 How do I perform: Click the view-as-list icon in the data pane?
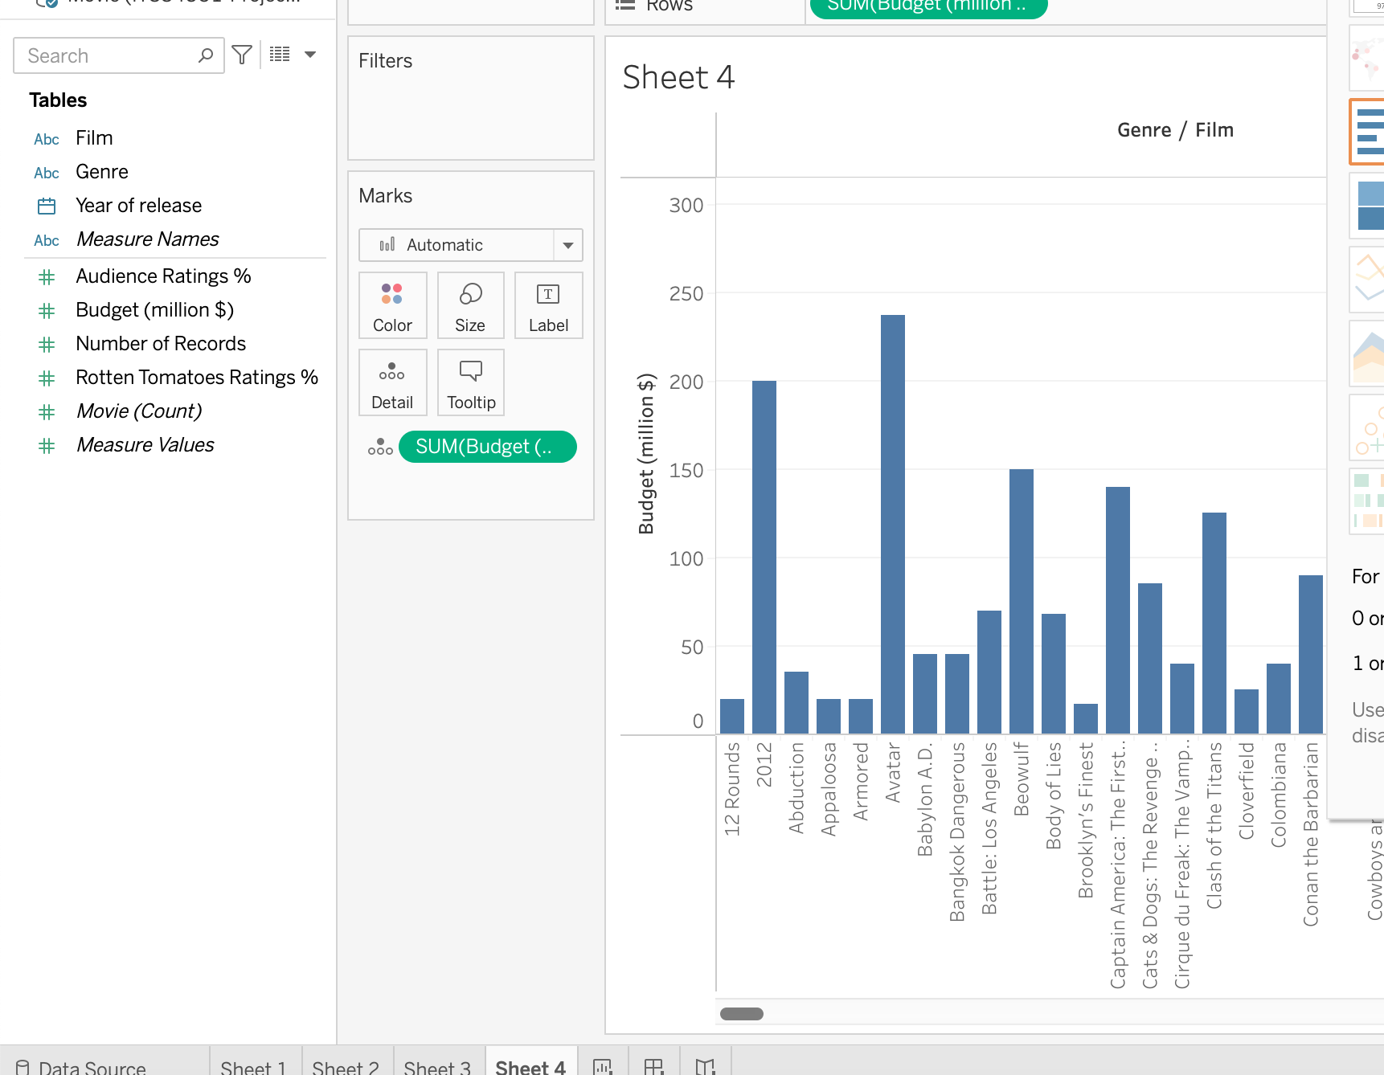click(279, 54)
